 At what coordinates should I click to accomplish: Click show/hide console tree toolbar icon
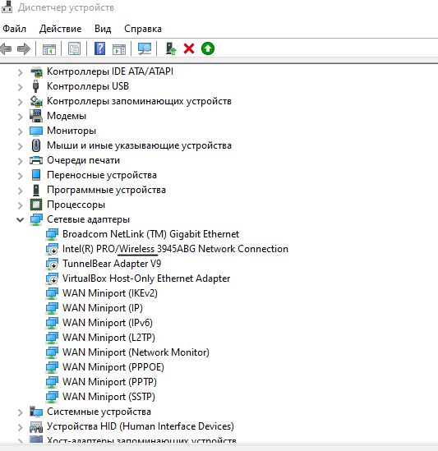coord(49,49)
